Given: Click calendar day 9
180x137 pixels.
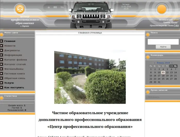Looking at the screenshot, I should tap(155, 72).
